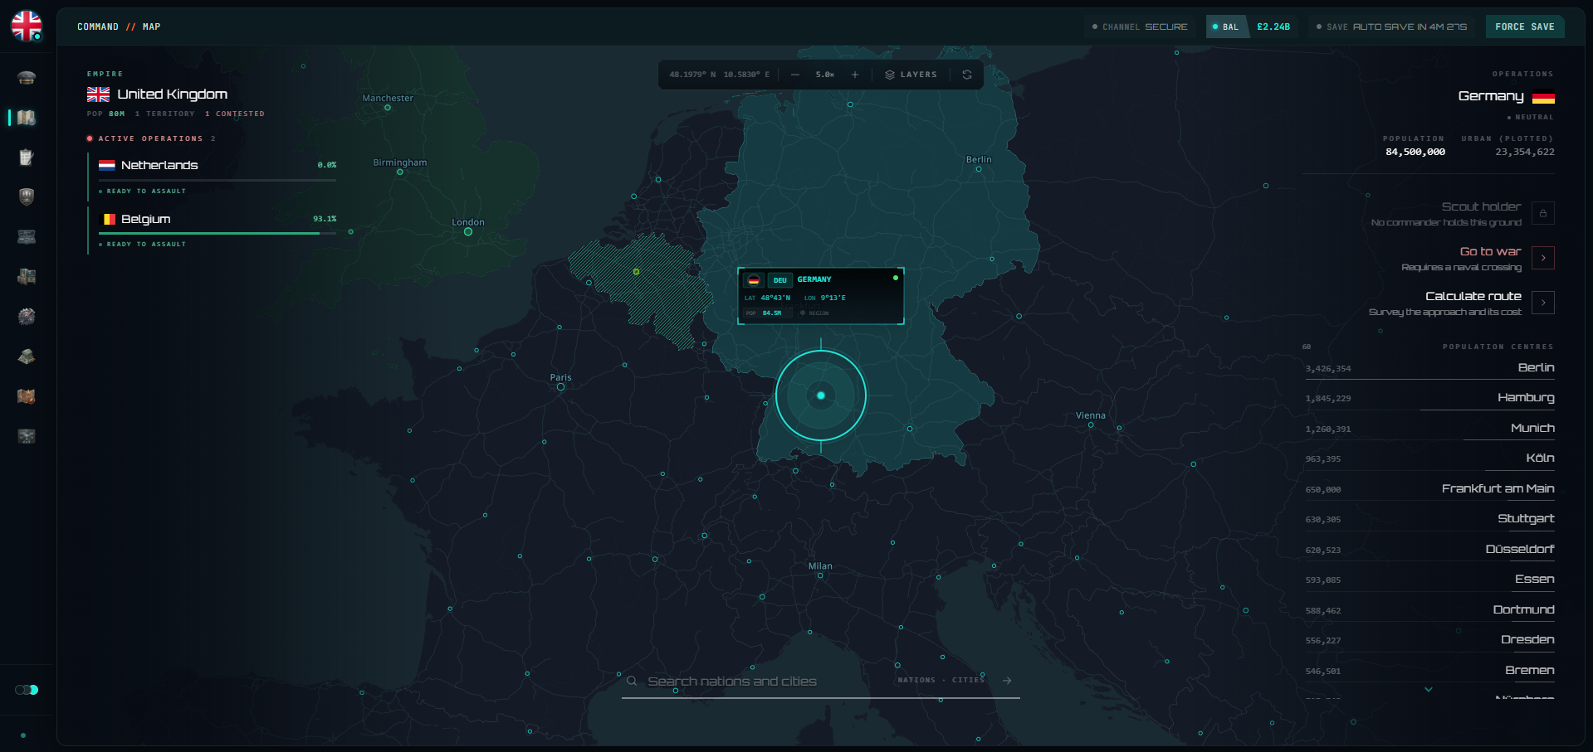Screen dimensions: 1593x752
Task: Click the MAP breadcrumb
Action: point(151,27)
